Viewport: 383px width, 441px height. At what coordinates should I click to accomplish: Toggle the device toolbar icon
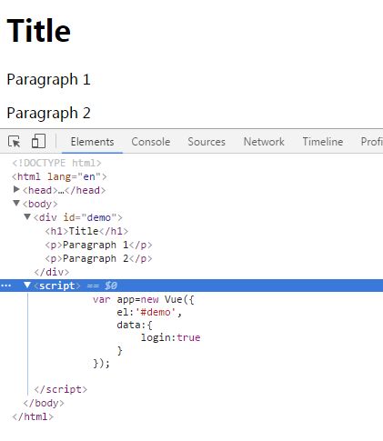click(38, 141)
